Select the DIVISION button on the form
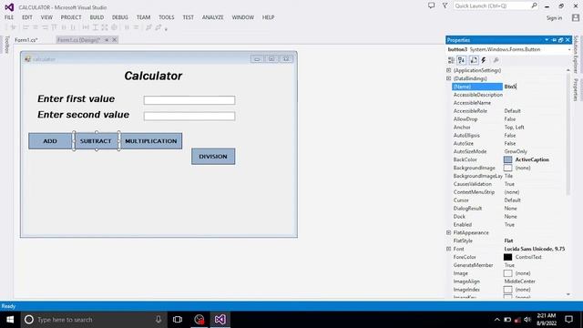 [x=213, y=156]
